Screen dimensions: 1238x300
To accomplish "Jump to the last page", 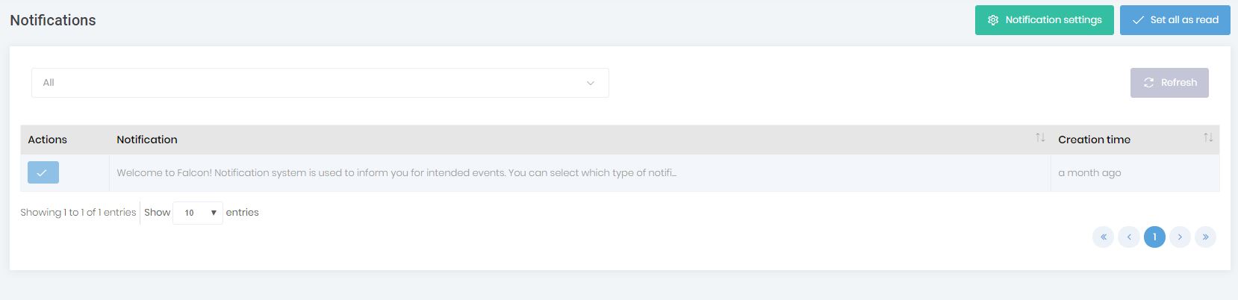I will click(1205, 237).
